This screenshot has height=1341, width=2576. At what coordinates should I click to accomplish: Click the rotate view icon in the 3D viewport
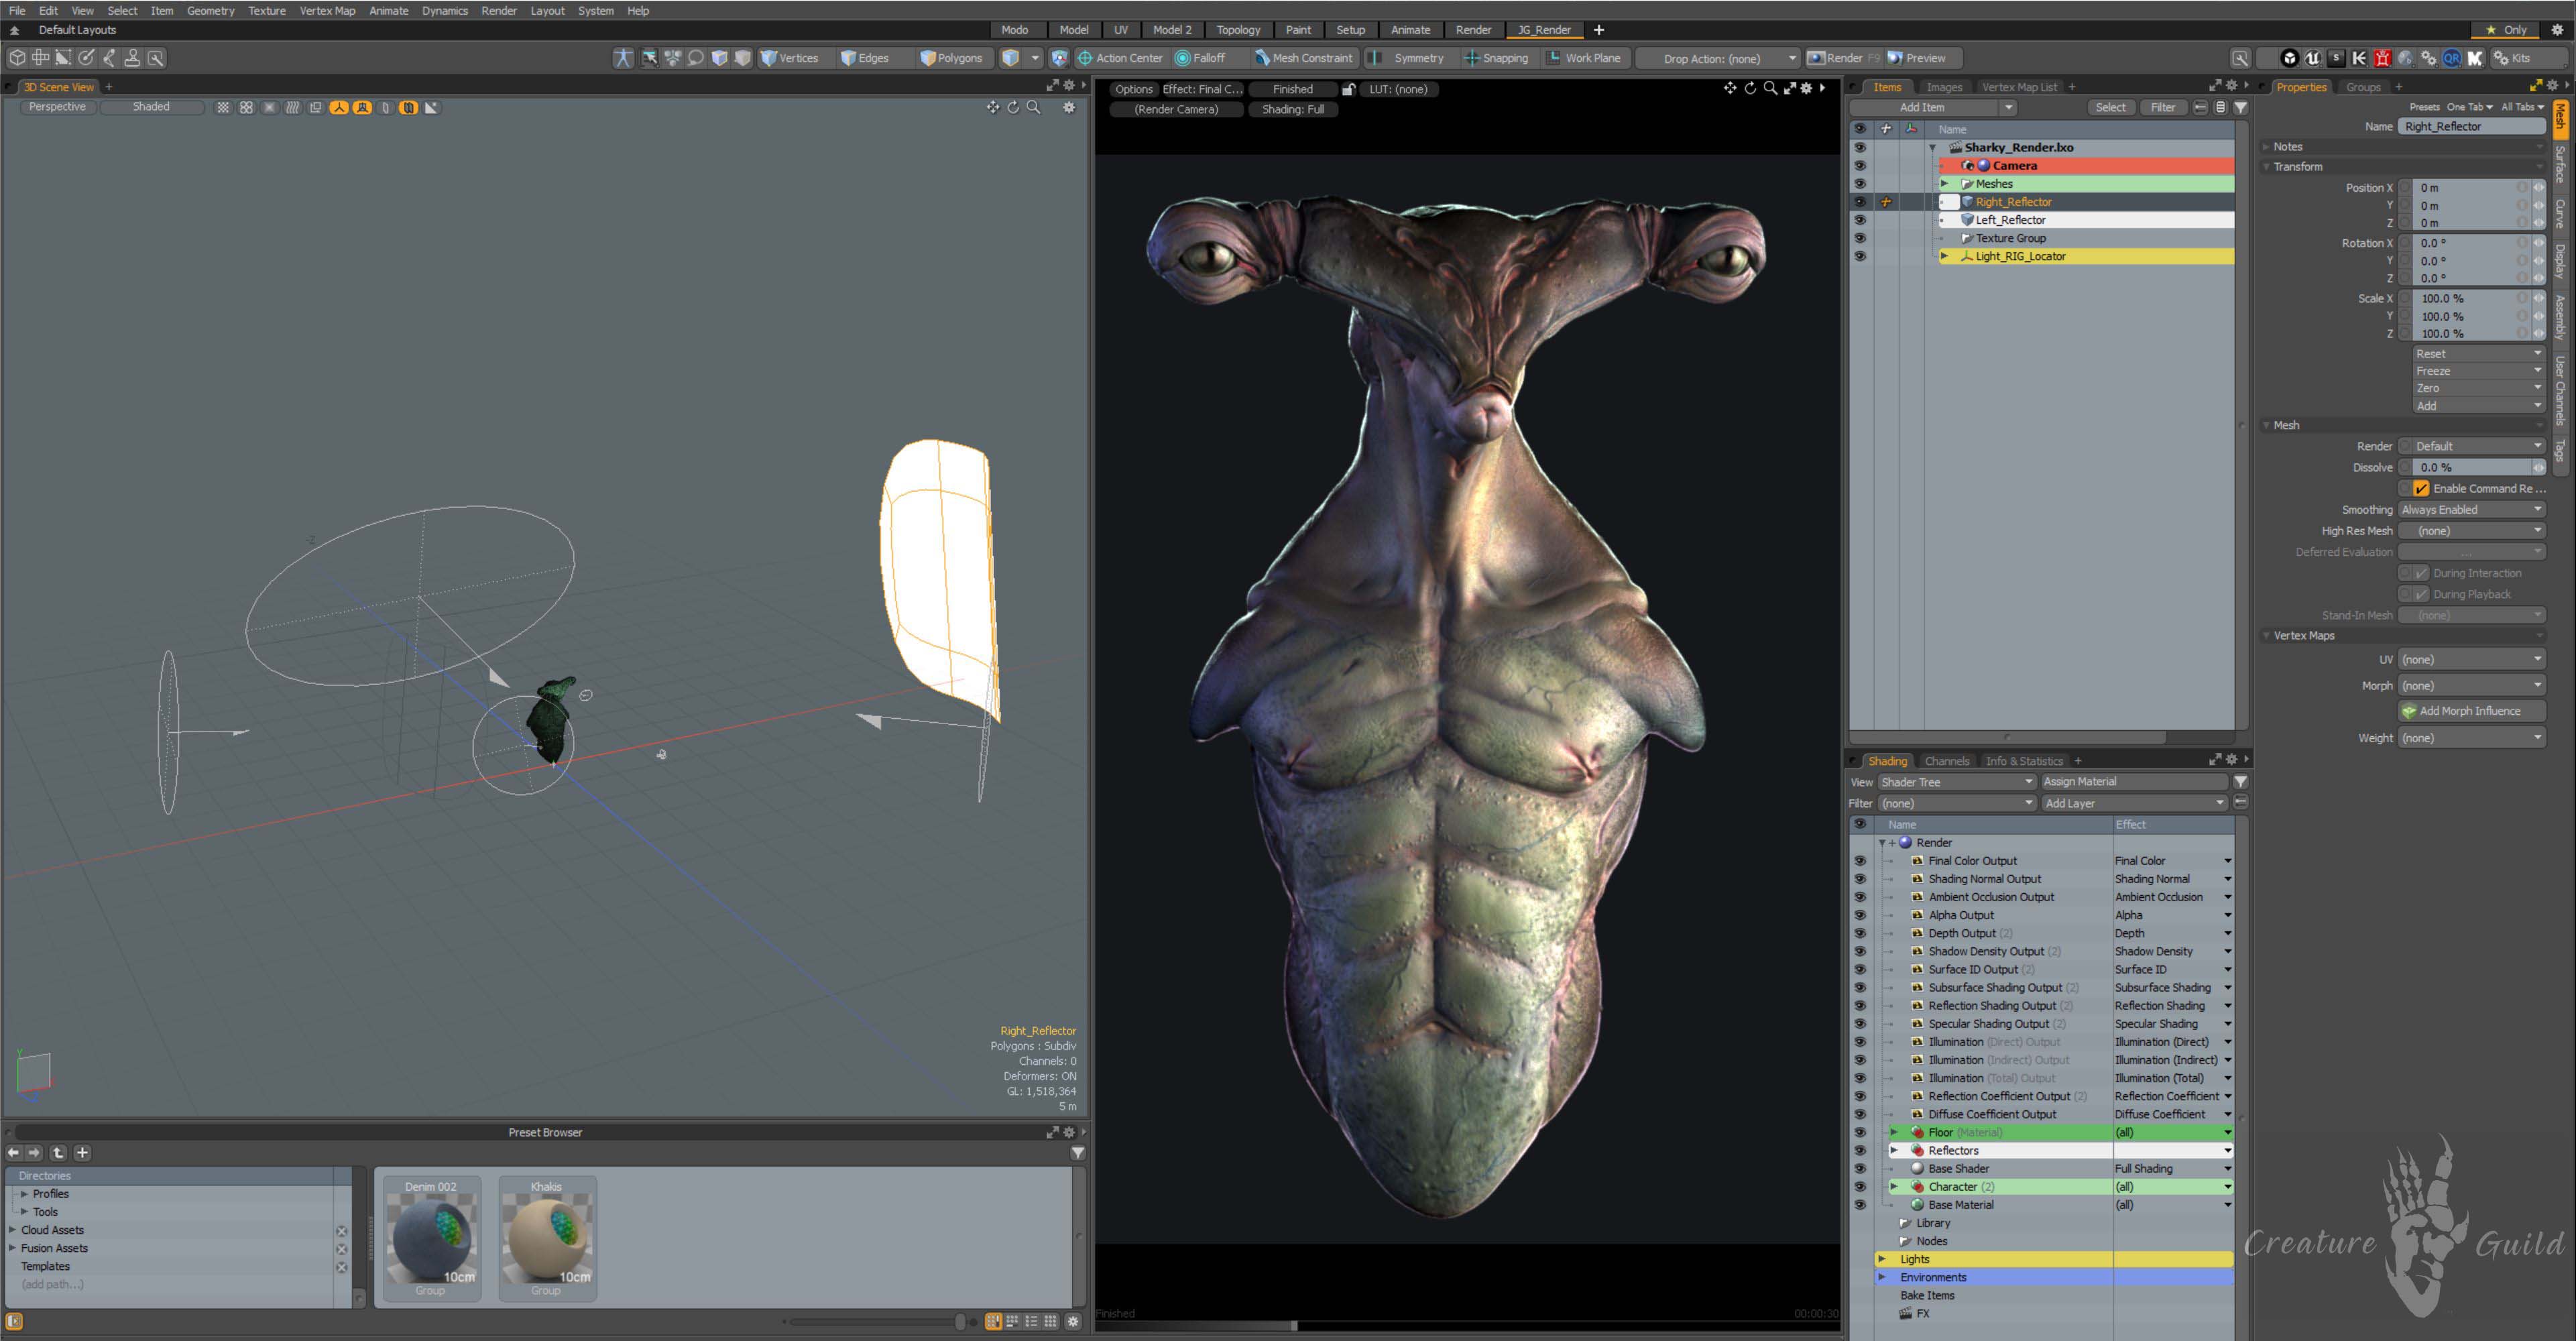(x=1013, y=107)
